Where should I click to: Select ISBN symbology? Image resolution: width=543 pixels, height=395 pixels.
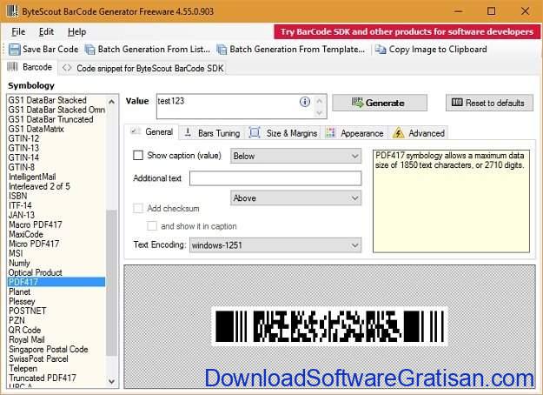(x=17, y=196)
